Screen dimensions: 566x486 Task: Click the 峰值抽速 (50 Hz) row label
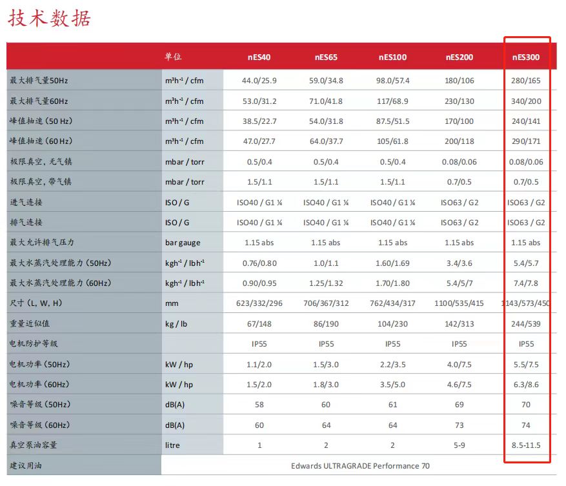pyautogui.click(x=41, y=121)
